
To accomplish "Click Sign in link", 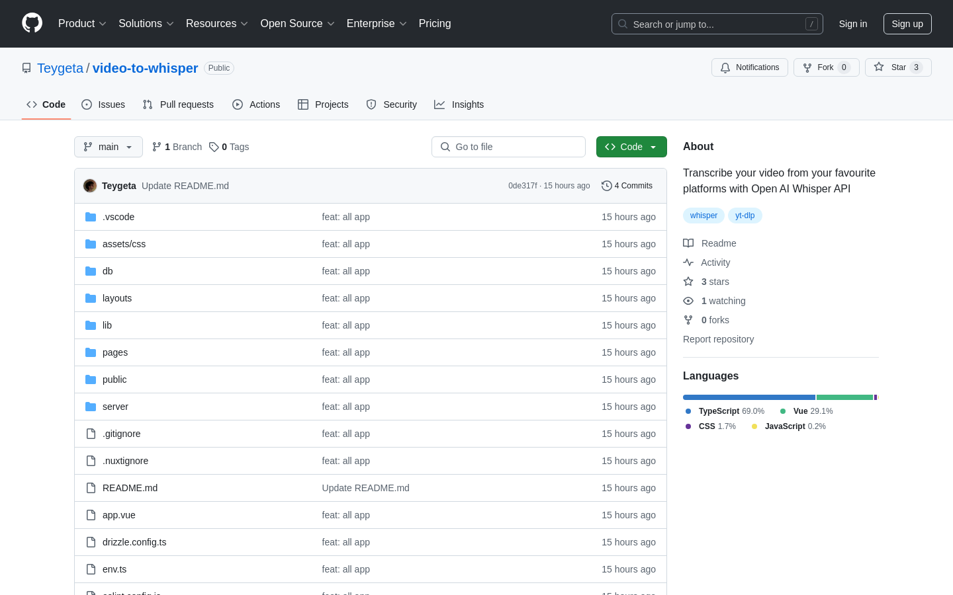I will [853, 24].
